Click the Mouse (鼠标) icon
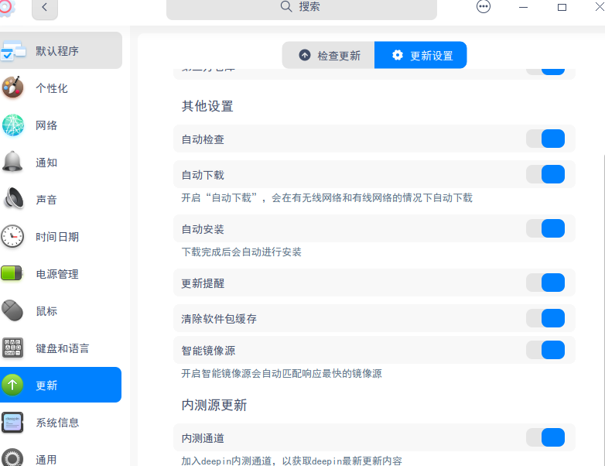Viewport: 605px width, 466px height. 12,310
